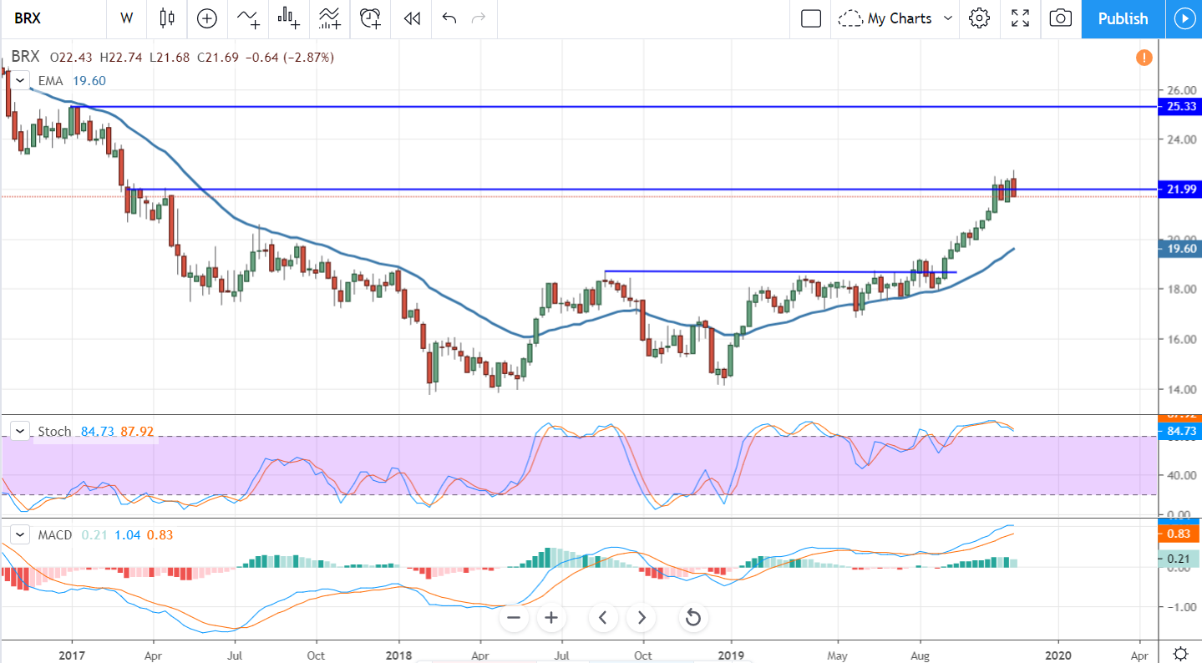Viewport: 1202px width, 663px height.
Task: Collapse the Stoch indicator pane
Action: tap(19, 431)
